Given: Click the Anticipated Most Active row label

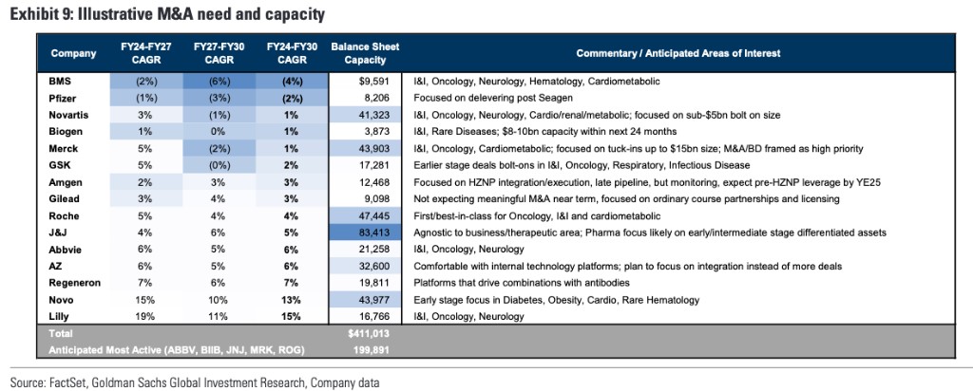Looking at the screenshot, I should pos(177,350).
